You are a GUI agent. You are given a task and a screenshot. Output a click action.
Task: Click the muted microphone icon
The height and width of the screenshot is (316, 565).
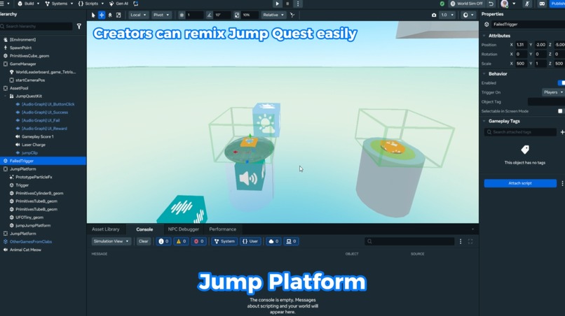[527, 3]
